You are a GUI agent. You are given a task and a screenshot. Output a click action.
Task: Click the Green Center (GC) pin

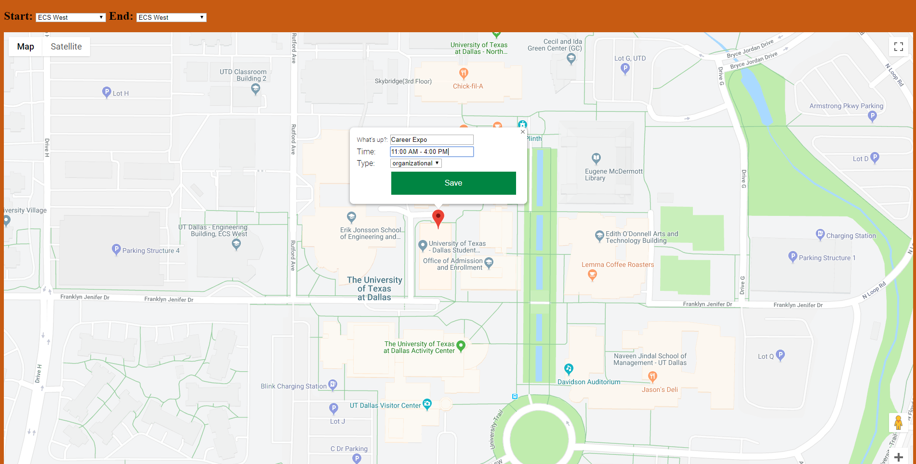[571, 59]
